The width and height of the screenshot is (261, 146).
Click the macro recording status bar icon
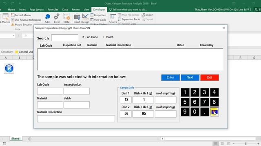[x=4, y=144]
